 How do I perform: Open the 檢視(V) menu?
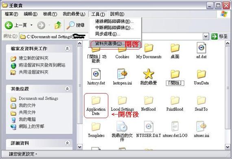[x=50, y=14]
